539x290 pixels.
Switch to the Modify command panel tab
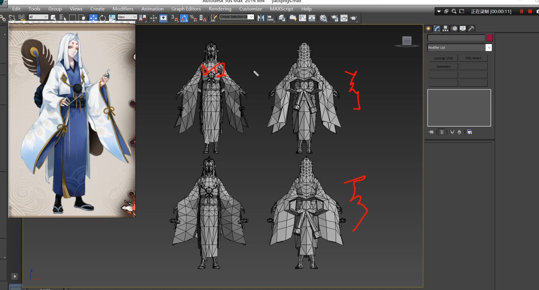(437, 28)
